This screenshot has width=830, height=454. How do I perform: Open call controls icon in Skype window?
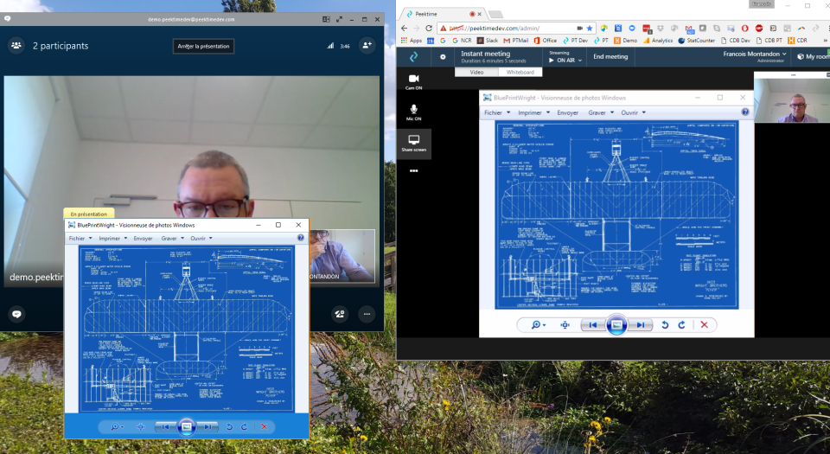tap(340, 314)
